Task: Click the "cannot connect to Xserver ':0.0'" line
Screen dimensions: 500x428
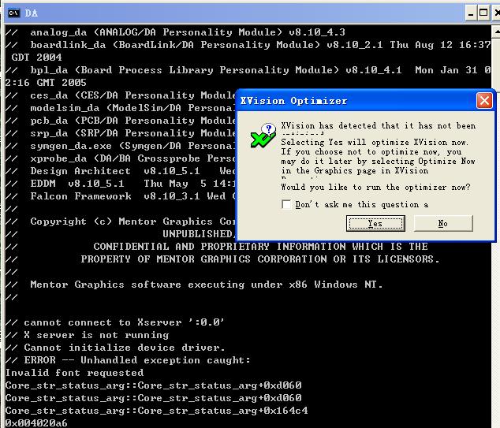Action: click(x=115, y=322)
